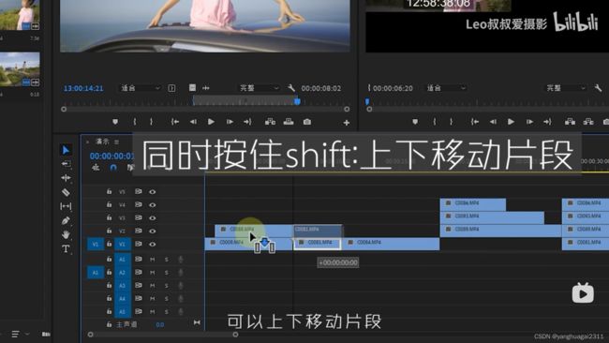
Task: Click timeline playhead timecode field
Action: tap(111, 157)
